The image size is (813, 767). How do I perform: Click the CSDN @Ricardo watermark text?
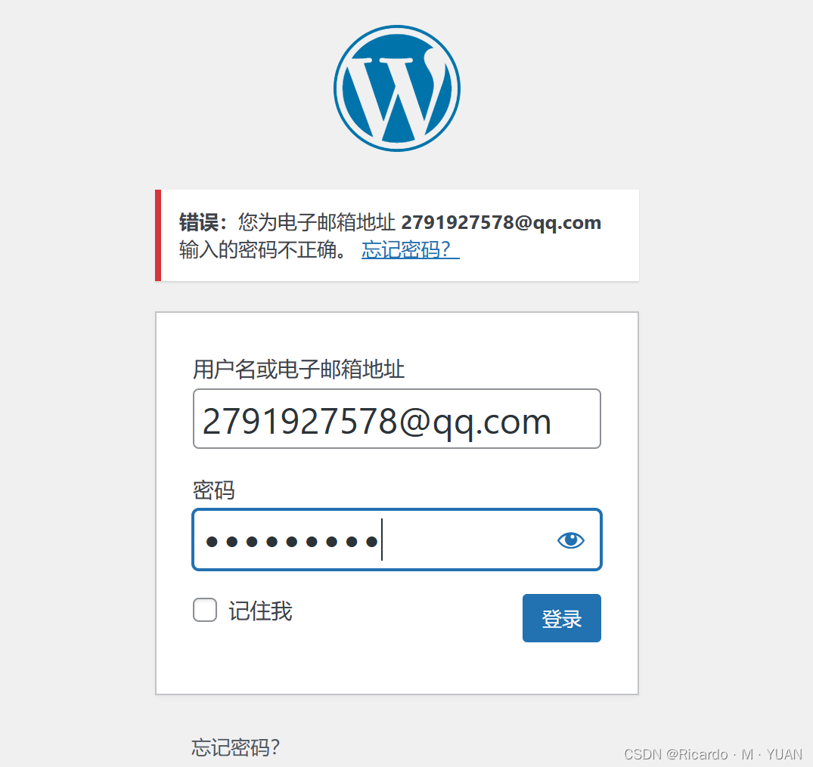675,754
